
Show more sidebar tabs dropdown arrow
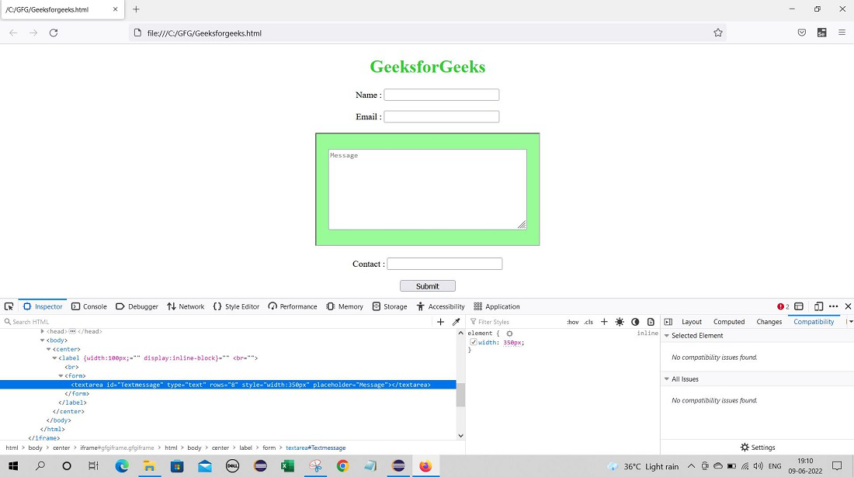849,322
